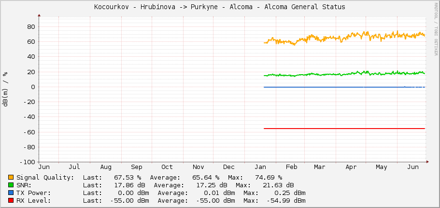Click TX Power last value 0.00 dBm
The height and width of the screenshot is (208, 440).
[133, 193]
